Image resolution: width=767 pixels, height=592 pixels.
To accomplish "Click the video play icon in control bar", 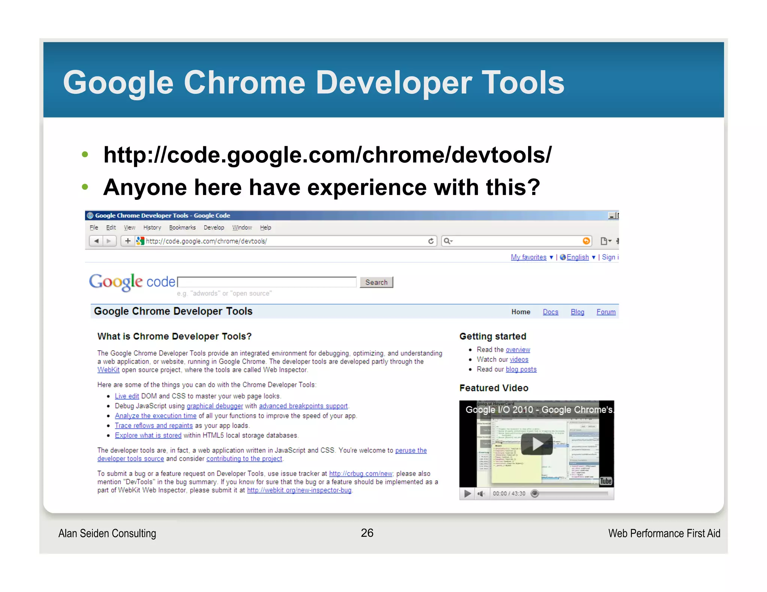I will pyautogui.click(x=467, y=494).
